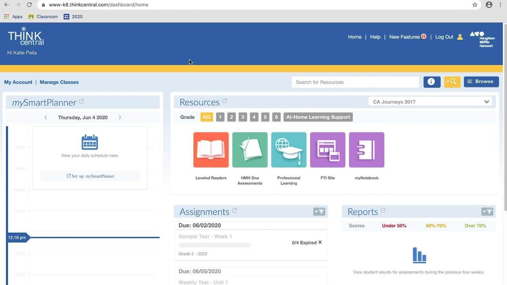Open the Leveled Readers resource icon
Viewport: 507px width, 285px height.
tap(211, 150)
